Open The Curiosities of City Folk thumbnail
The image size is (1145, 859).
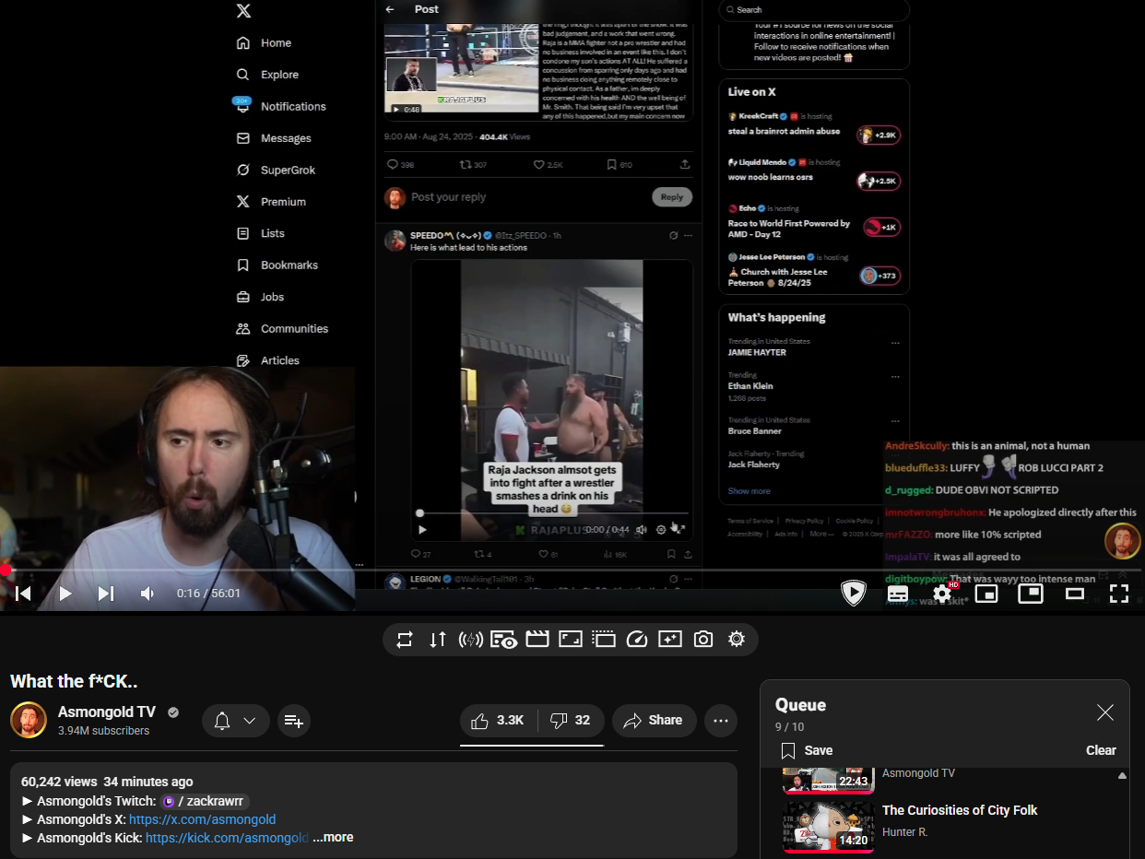click(x=828, y=826)
